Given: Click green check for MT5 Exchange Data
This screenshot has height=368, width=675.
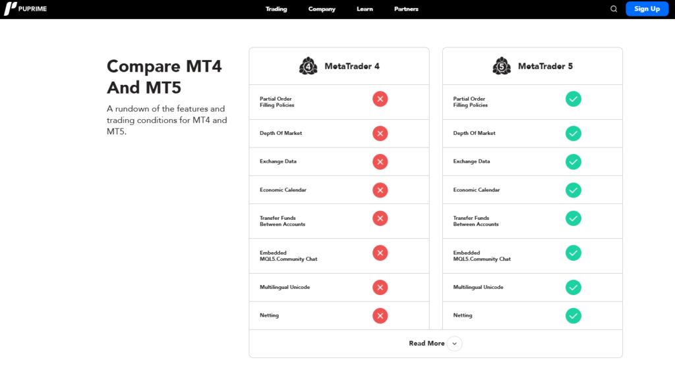Looking at the screenshot, I should 573,162.
